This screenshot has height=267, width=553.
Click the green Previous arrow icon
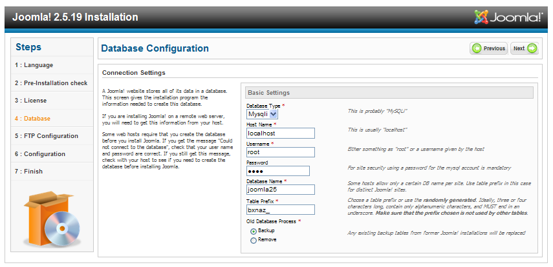coord(477,48)
